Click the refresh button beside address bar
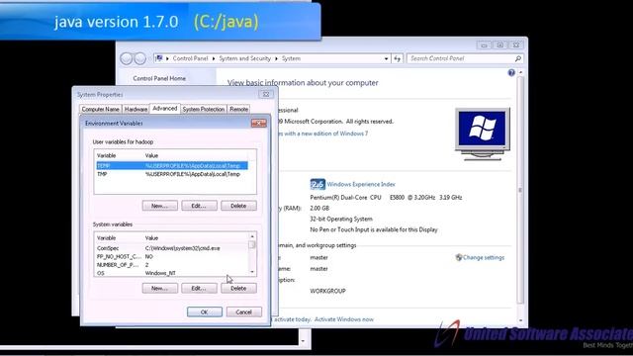Image resolution: width=633 pixels, height=356 pixels. pos(398,58)
